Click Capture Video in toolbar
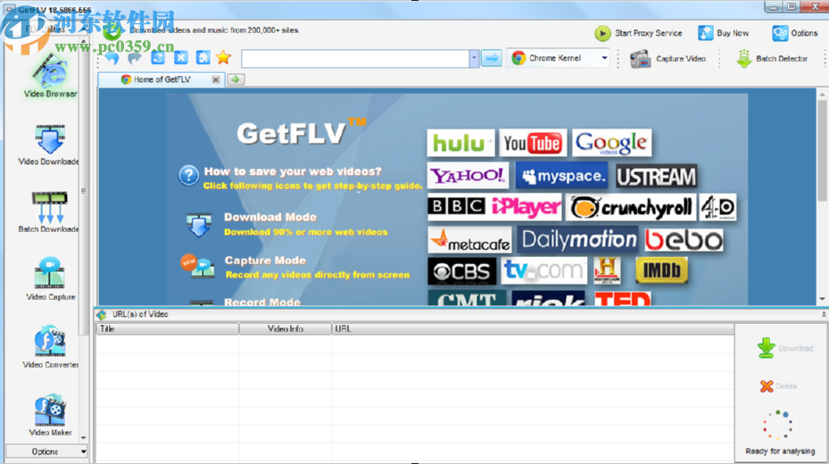 tap(667, 59)
